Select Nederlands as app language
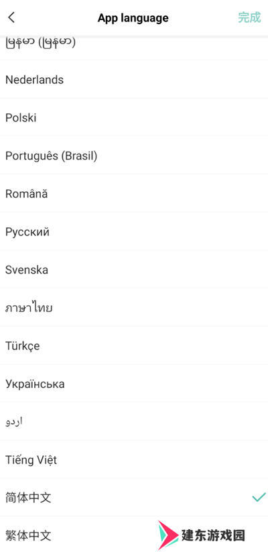Screen dimensions: 268x552 tap(134, 80)
